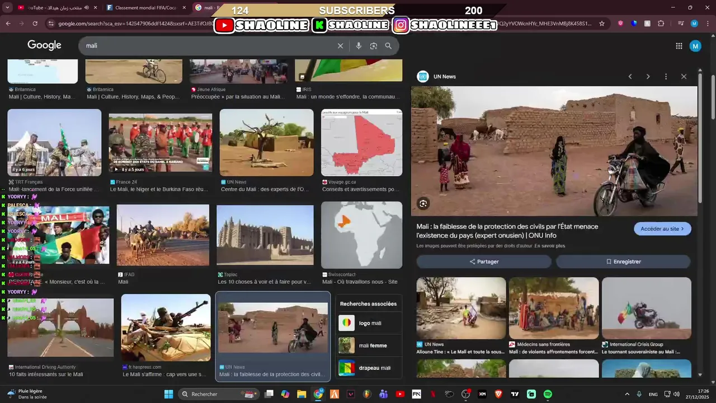This screenshot has width=716, height=403.
Task: Submit search with the magnifier icon
Action: point(388,46)
